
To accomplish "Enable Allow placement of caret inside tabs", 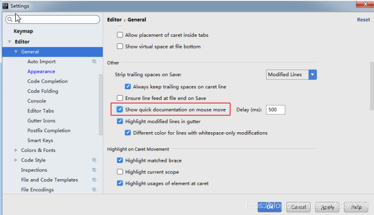I will 120,35.
